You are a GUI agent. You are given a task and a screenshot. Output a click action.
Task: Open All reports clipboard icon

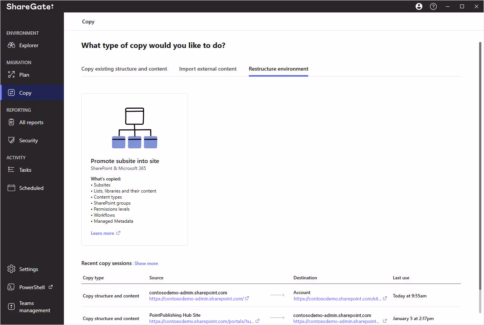coord(11,122)
